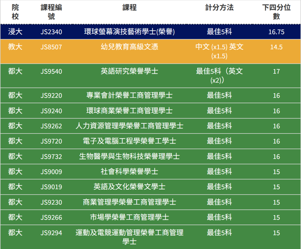This screenshot has height=249, width=301.
Task: Click score 16 in the JS9720 row
Action: [x=276, y=141]
